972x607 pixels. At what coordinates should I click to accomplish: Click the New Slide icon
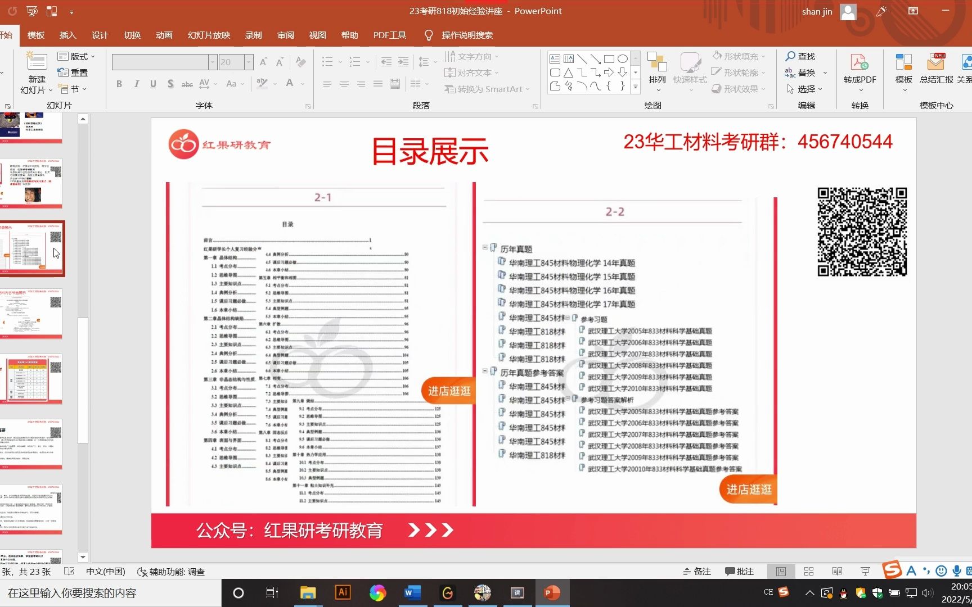(x=37, y=61)
